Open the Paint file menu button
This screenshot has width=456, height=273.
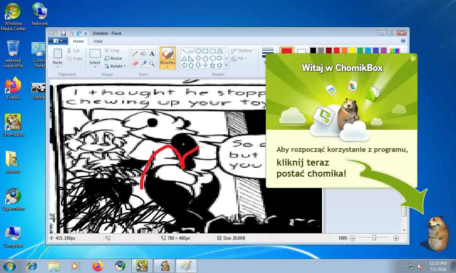[x=58, y=41]
